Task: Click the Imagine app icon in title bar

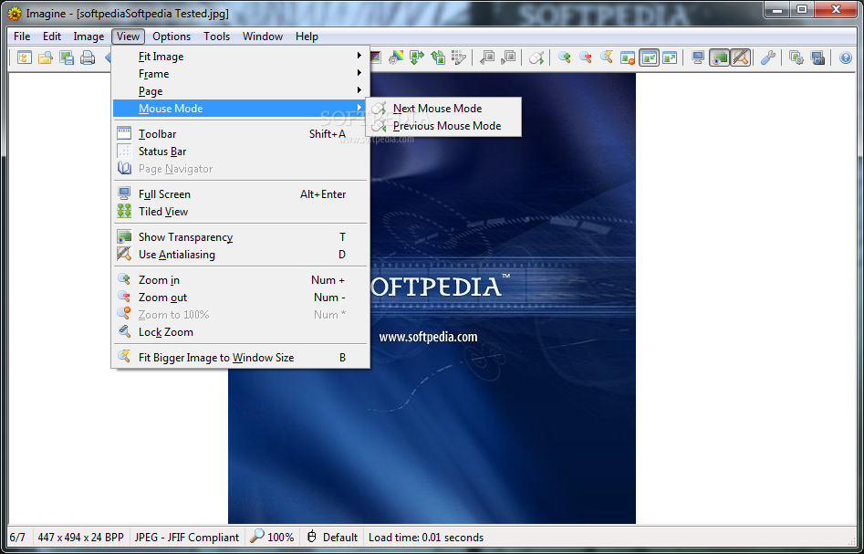Action: (x=15, y=13)
